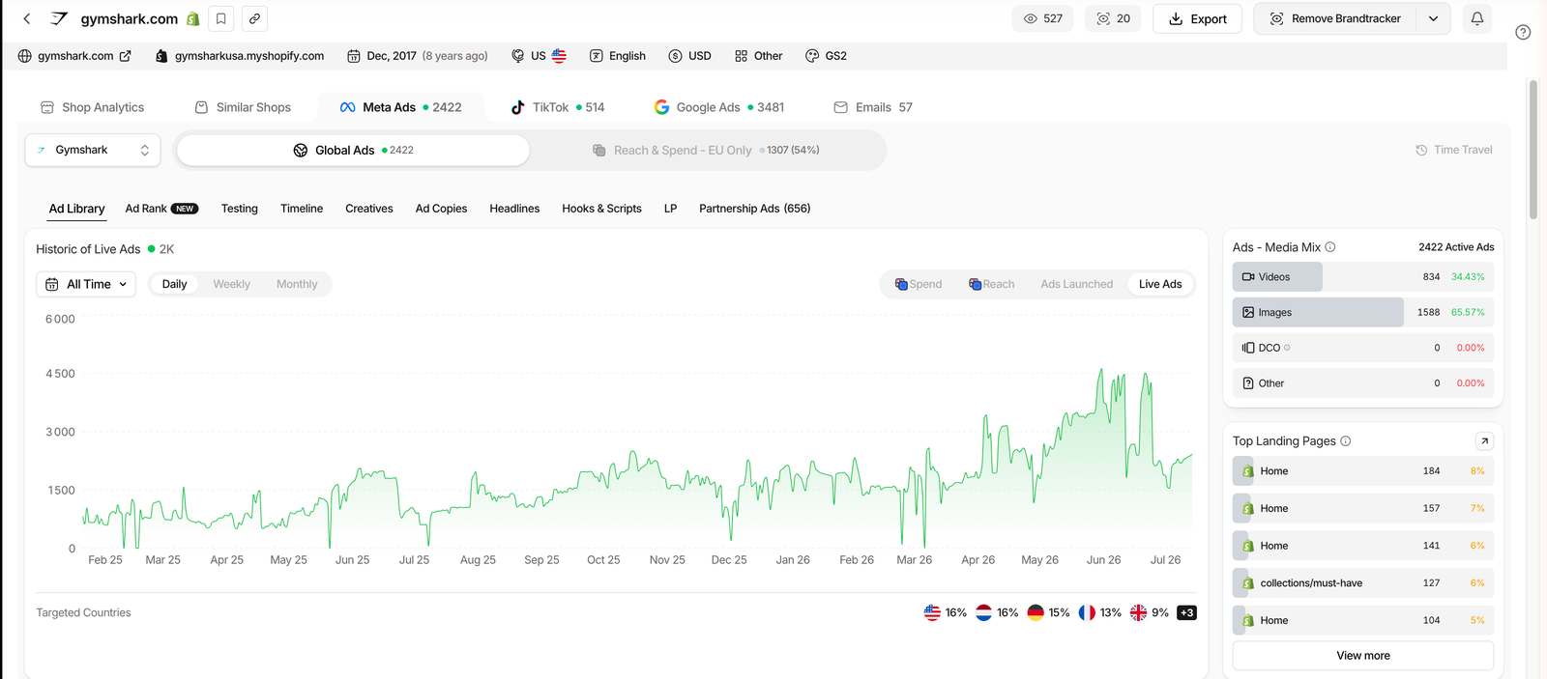Open the Emails tab
1547x679 pixels.
[x=873, y=107]
